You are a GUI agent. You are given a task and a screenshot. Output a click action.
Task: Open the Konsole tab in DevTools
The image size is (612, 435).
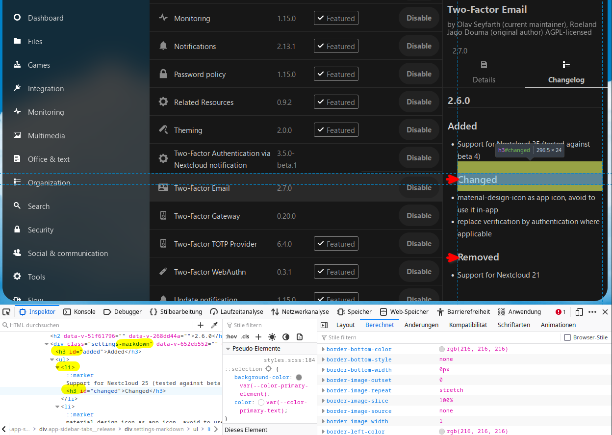pos(79,311)
